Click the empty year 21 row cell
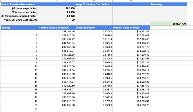193x112 pixels. 18,109
